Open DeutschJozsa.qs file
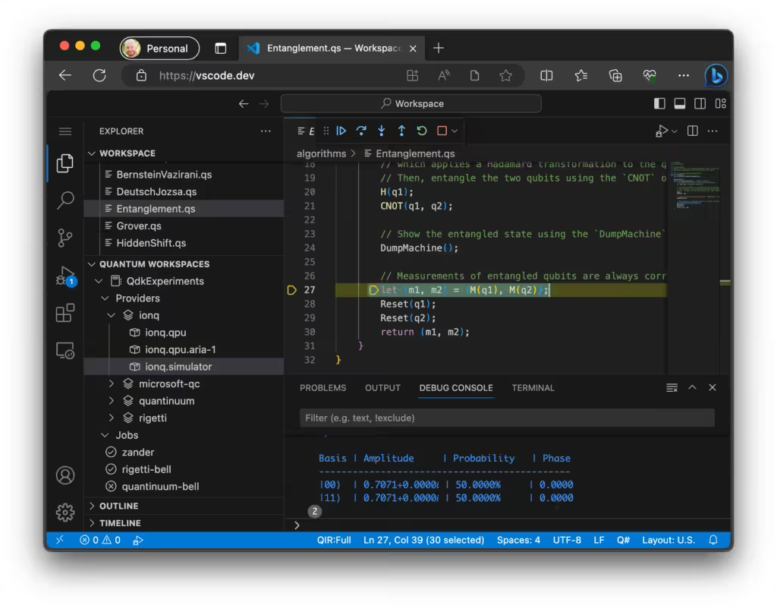Image resolution: width=777 pixels, height=609 pixels. (x=184, y=192)
